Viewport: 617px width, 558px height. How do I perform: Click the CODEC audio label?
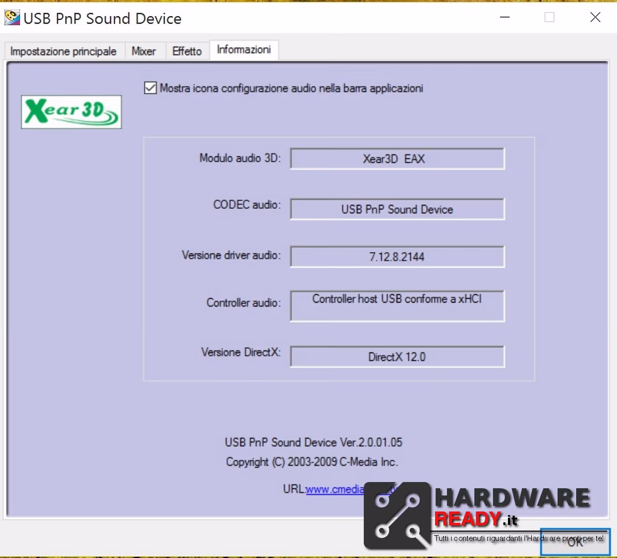pos(247,205)
